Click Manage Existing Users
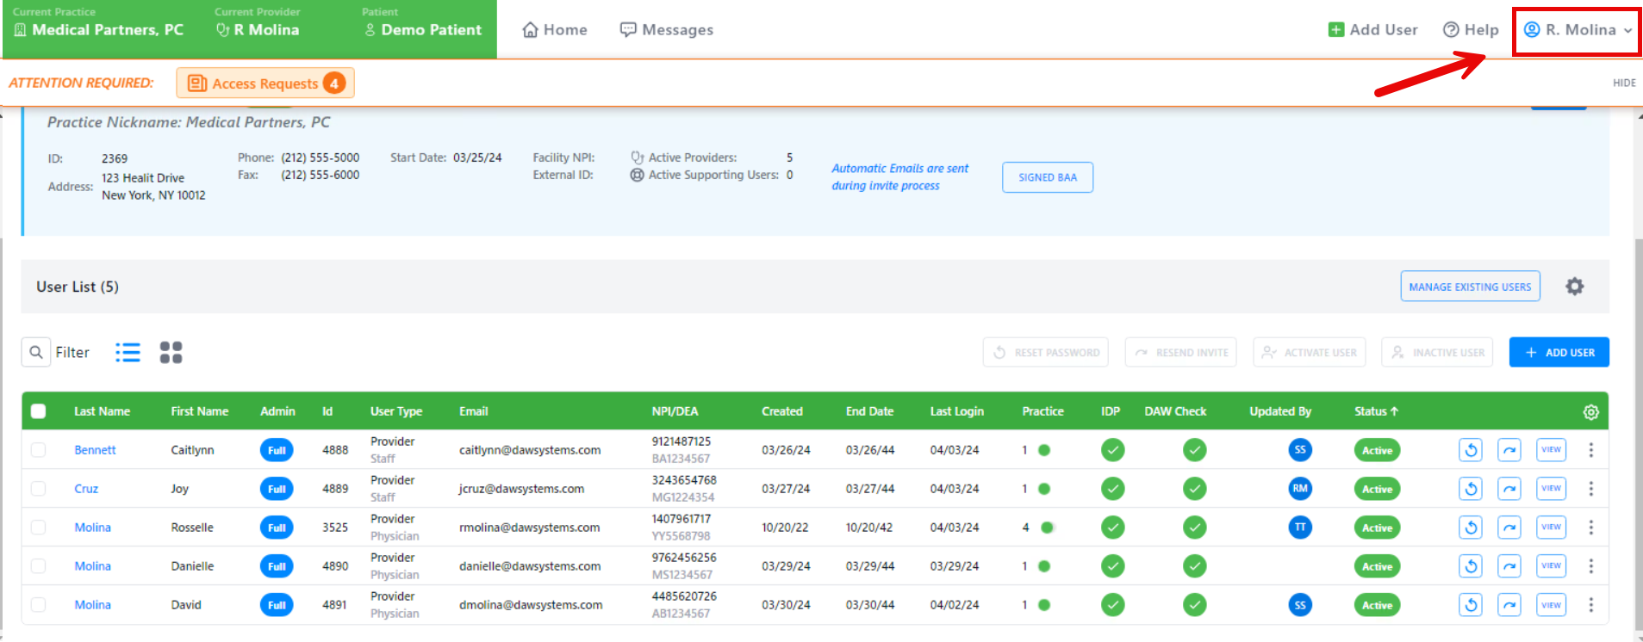1643x642 pixels. (1470, 287)
